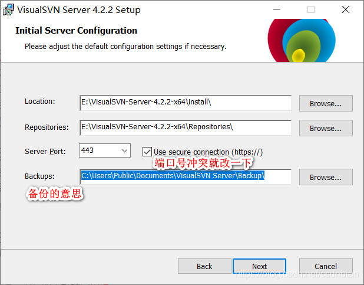The height and width of the screenshot is (285, 364).
Task: Click the Initial Server Configuration heading
Action: tap(76, 31)
